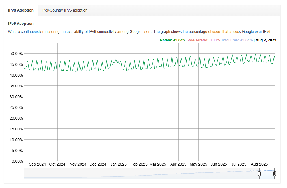Click the 40.00% y-axis label
Screen dimensions: 287x188
tap(16, 75)
